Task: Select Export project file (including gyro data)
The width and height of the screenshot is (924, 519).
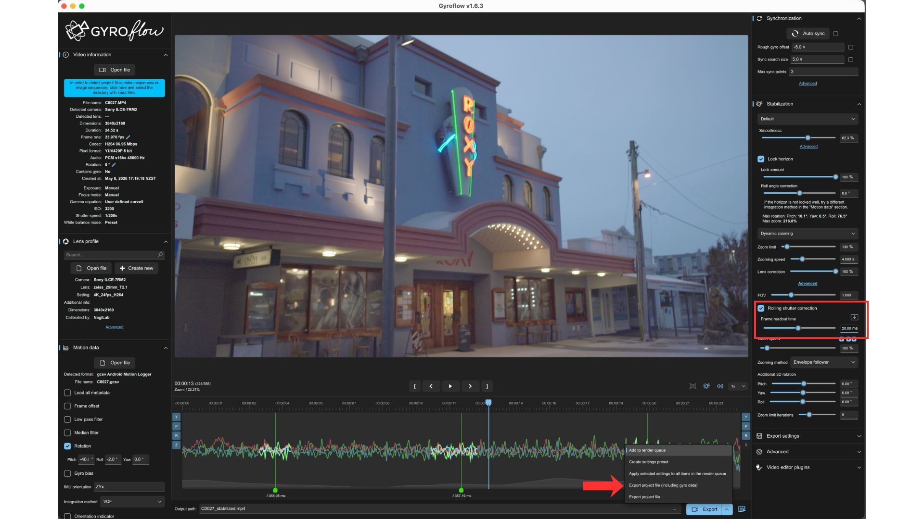Action: click(x=679, y=485)
